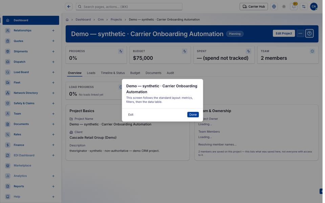Open the Documents tab

[x=153, y=73]
